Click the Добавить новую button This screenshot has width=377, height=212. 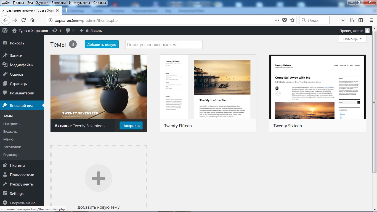[x=102, y=44]
